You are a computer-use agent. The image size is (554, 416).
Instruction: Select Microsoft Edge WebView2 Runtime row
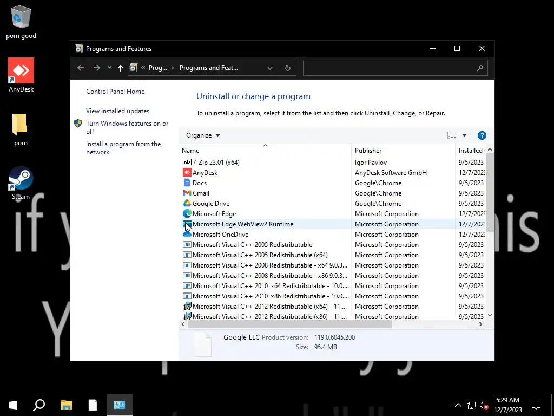pyautogui.click(x=333, y=224)
